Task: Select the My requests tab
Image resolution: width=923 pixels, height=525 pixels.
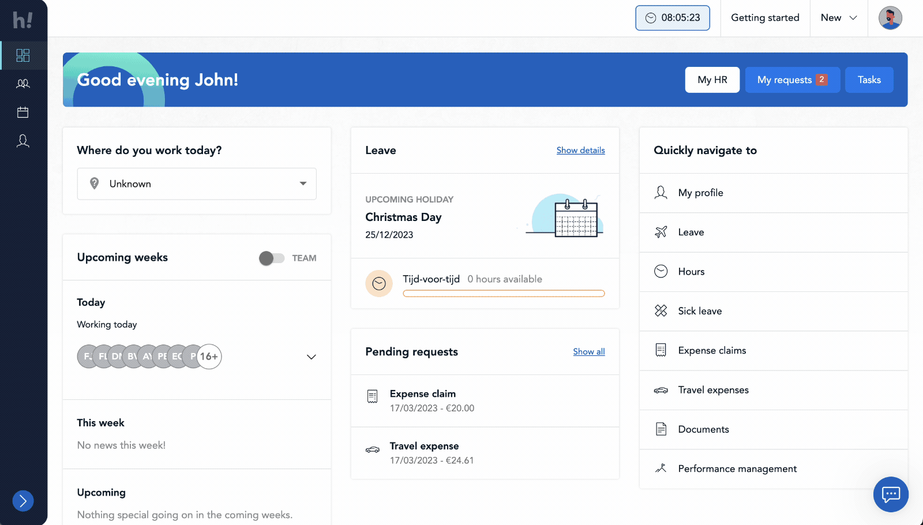Action: (x=792, y=80)
